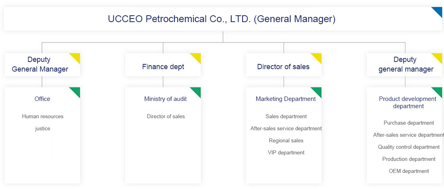Screen dimensions: 444x189
Task: Select the Product development department heading
Action: (x=408, y=102)
